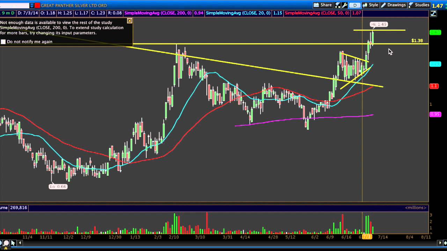Click the red square next to the symbol name
The width and height of the screenshot is (447, 251).
(x=37, y=5)
